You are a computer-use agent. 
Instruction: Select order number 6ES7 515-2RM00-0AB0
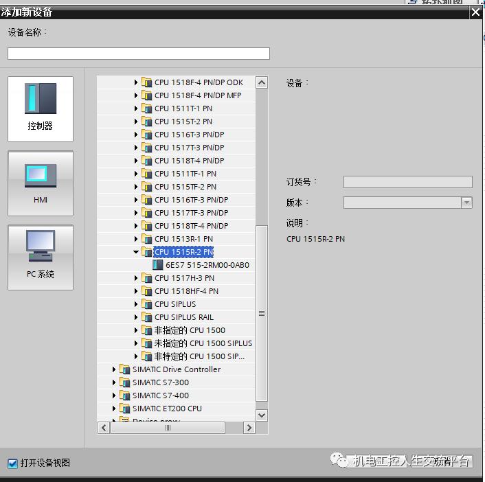(207, 265)
